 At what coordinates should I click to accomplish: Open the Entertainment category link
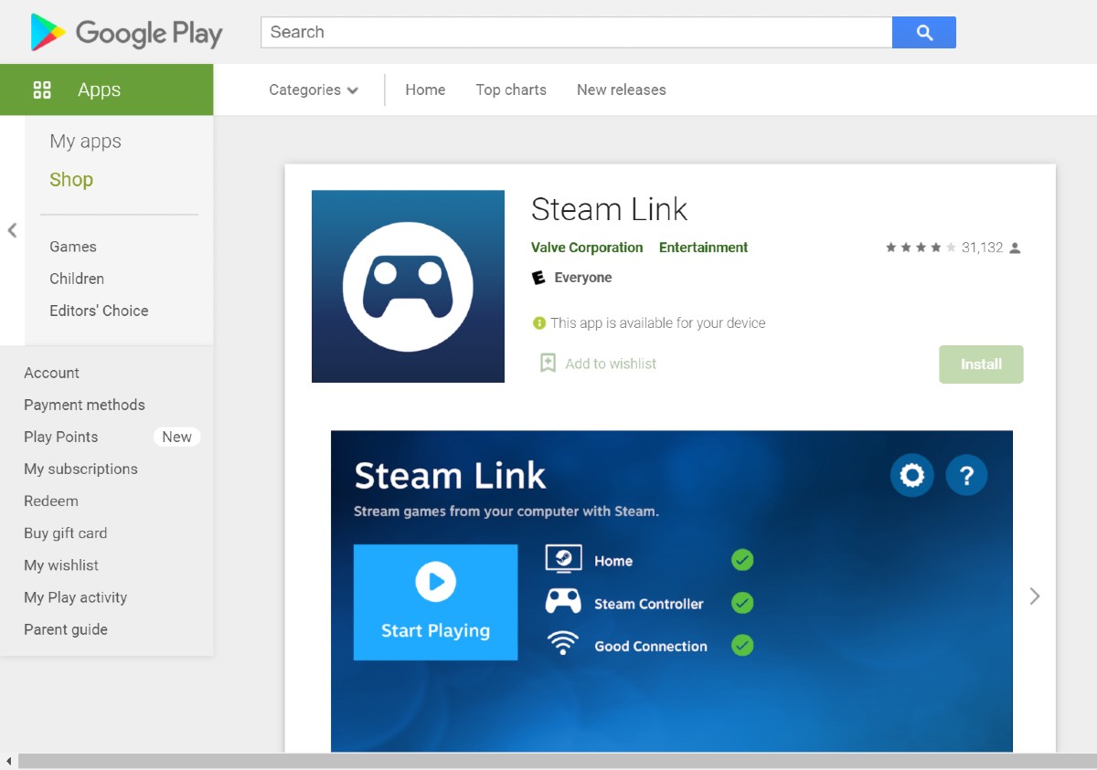tap(703, 248)
